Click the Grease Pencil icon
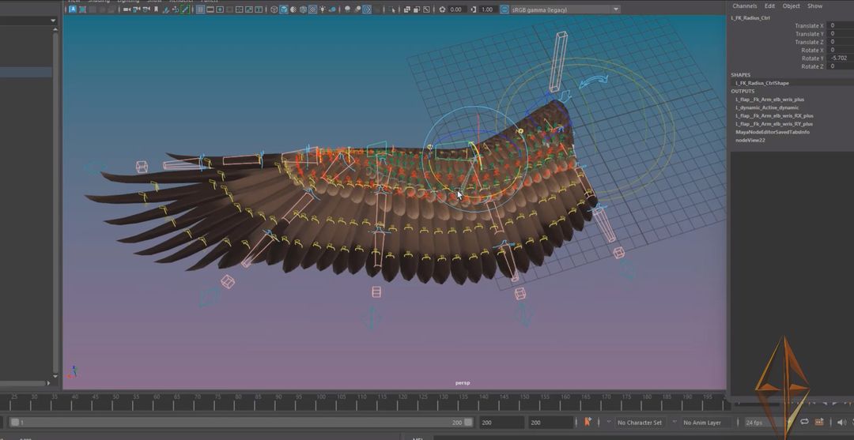This screenshot has width=854, height=440. click(x=185, y=9)
